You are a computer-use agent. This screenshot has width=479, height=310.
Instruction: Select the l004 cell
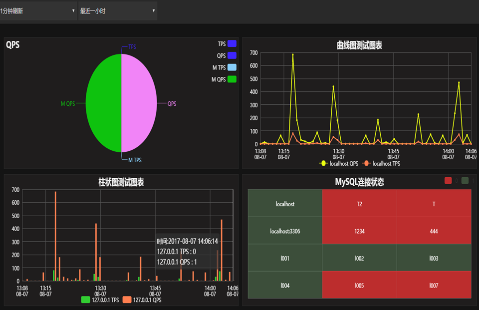point(285,285)
